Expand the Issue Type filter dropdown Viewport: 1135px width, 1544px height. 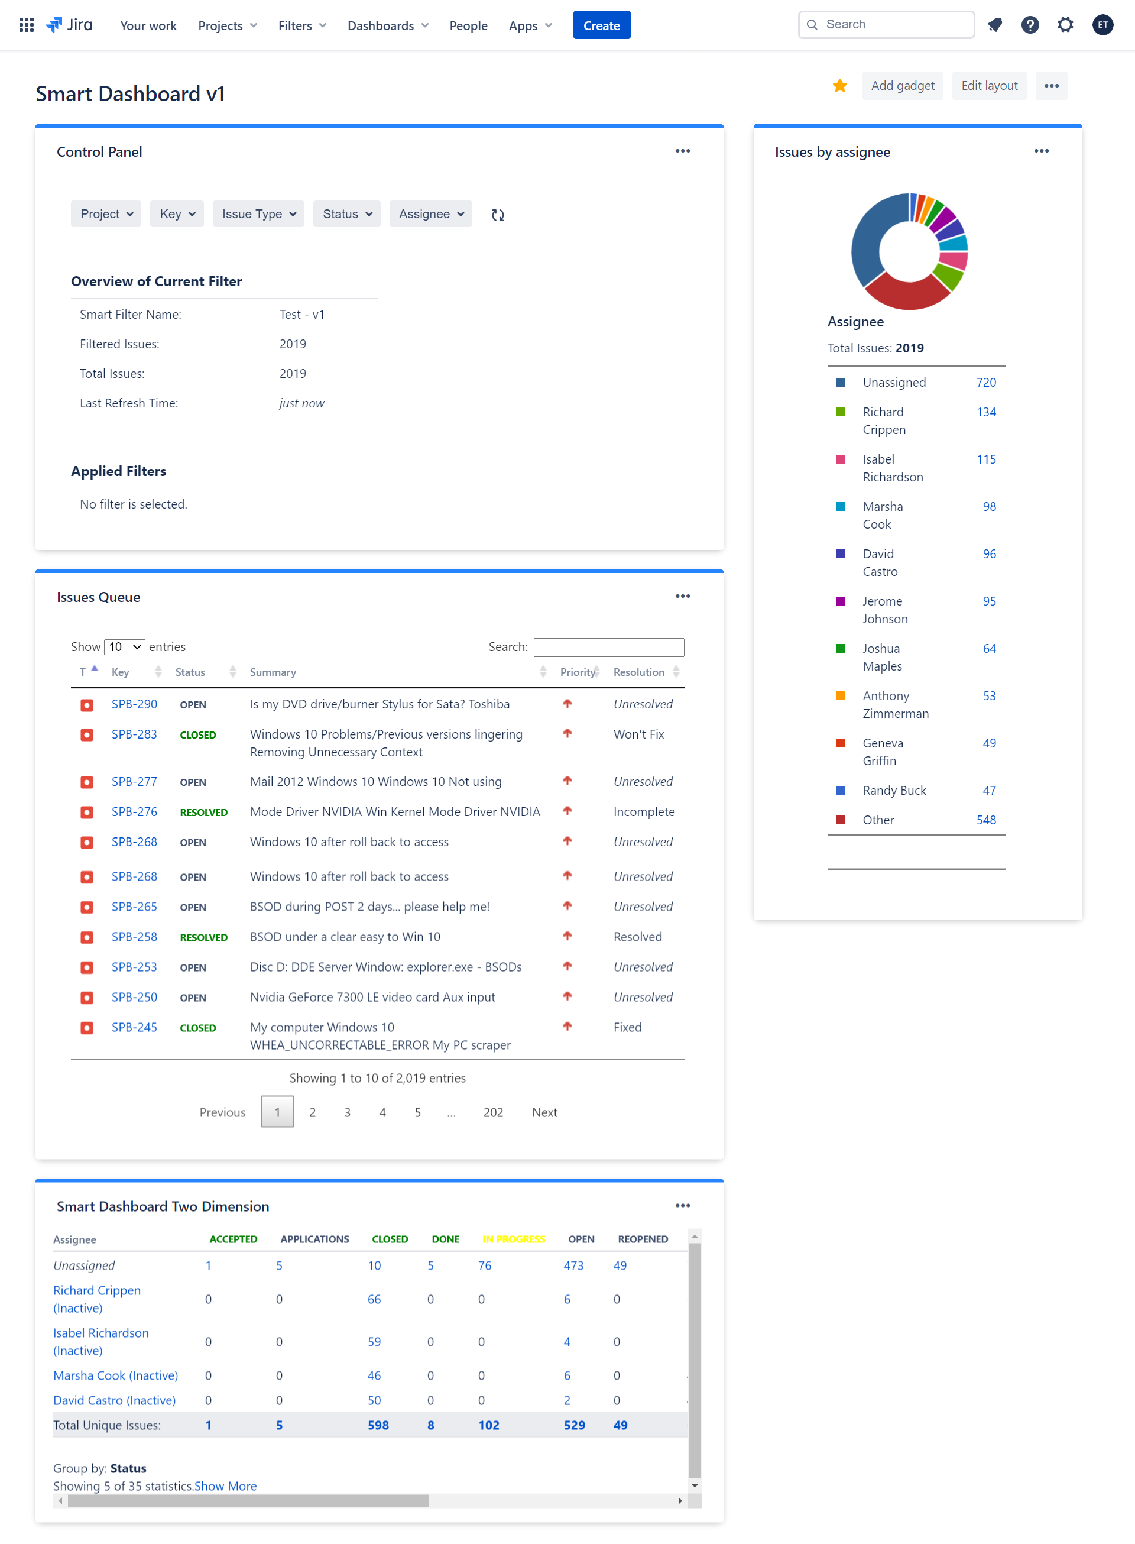coord(258,213)
